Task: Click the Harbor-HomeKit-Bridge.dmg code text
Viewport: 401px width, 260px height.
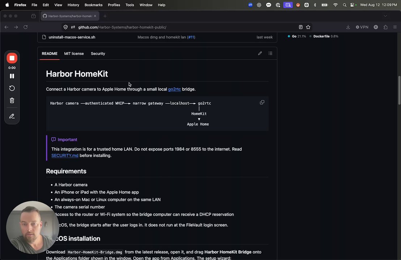Action: pos(95,252)
